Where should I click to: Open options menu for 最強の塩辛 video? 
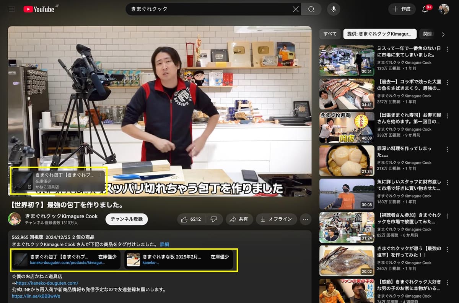[447, 249]
